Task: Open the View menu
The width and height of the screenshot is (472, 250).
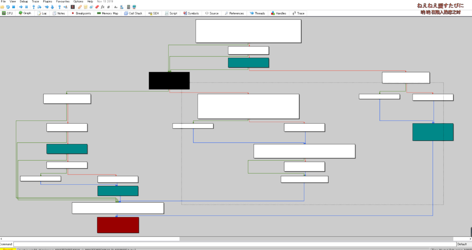Action: coord(13,2)
